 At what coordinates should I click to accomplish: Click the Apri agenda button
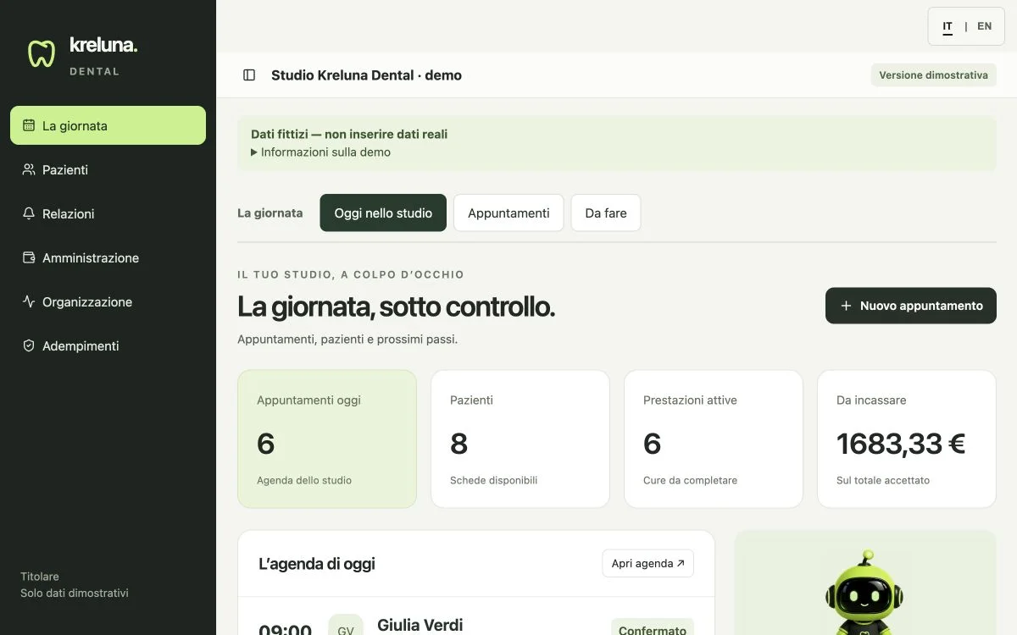647,563
